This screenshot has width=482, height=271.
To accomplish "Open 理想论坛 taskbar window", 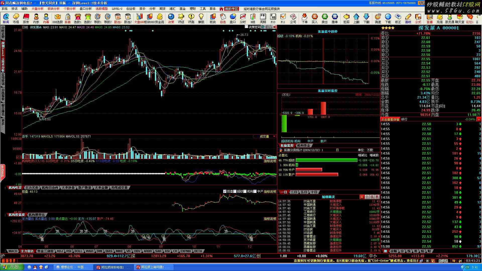I will pos(73,267).
